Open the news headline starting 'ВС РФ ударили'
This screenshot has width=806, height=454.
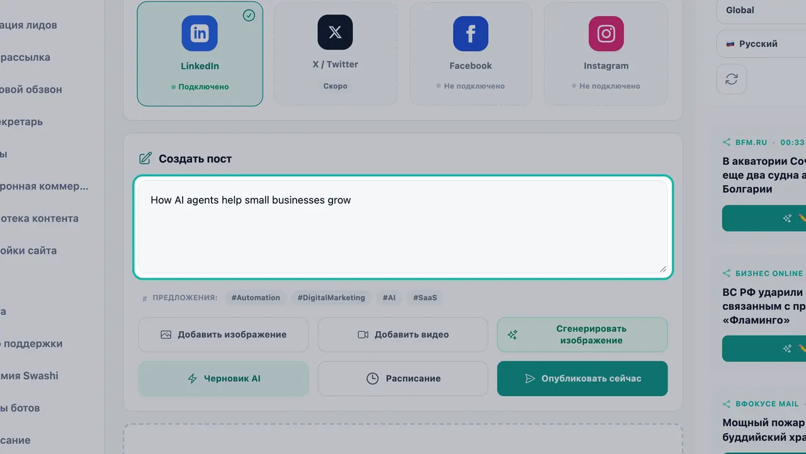click(x=764, y=306)
